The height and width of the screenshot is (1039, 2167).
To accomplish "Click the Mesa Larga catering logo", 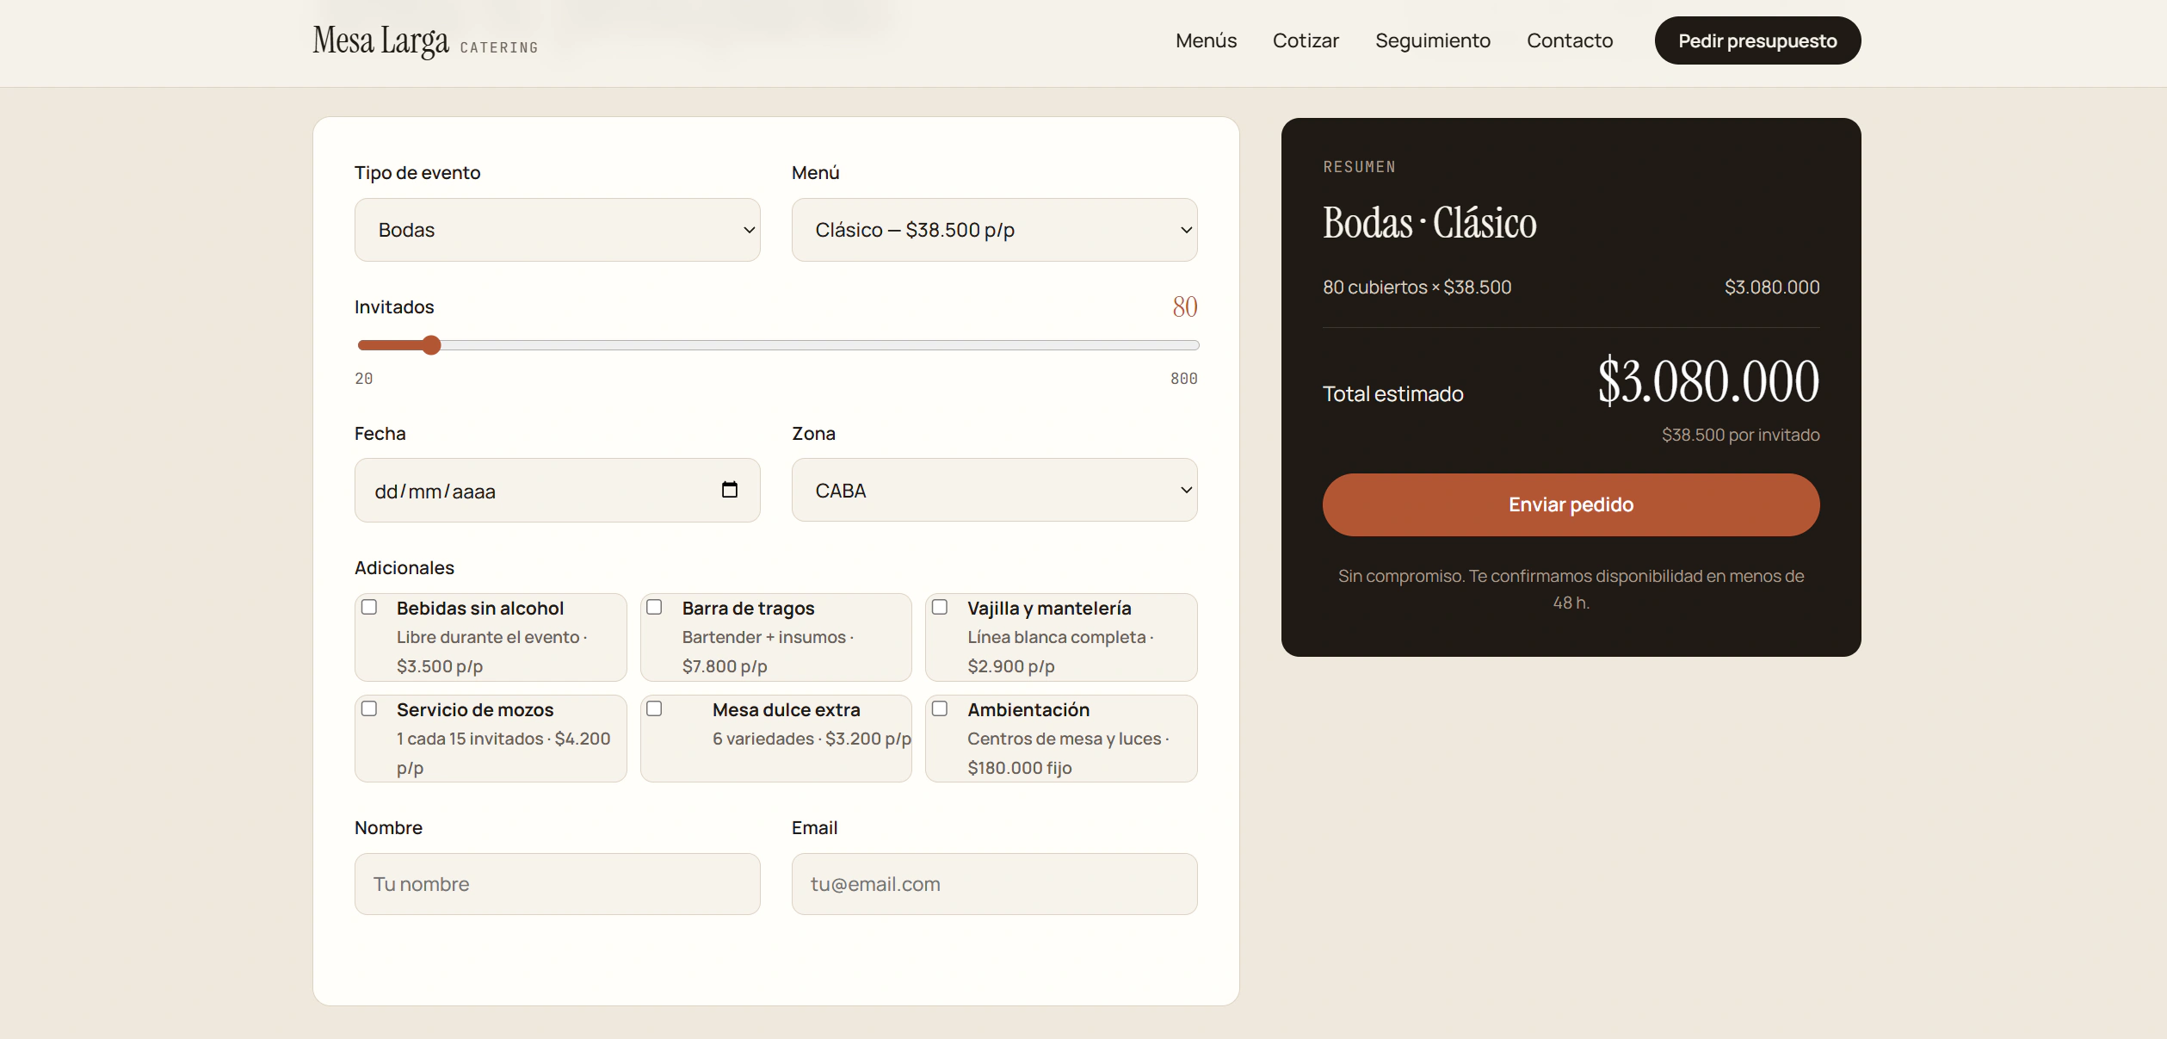I will coord(425,40).
